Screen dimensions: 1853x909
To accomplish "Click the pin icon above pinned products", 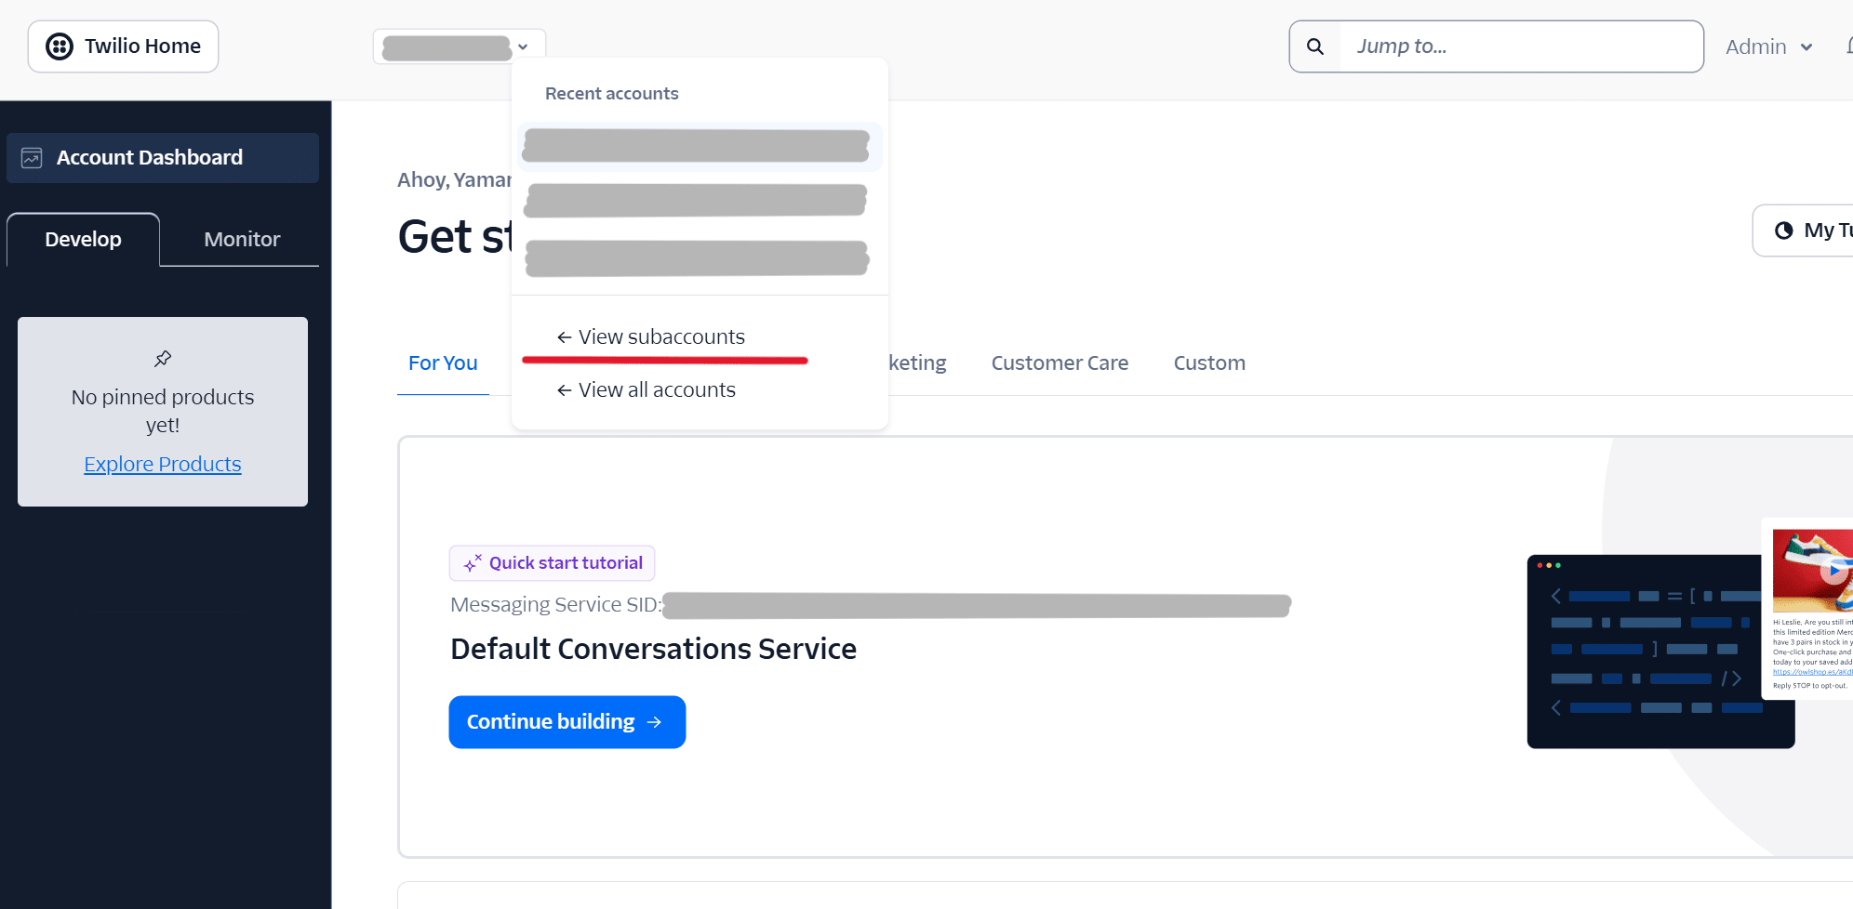I will tap(163, 359).
